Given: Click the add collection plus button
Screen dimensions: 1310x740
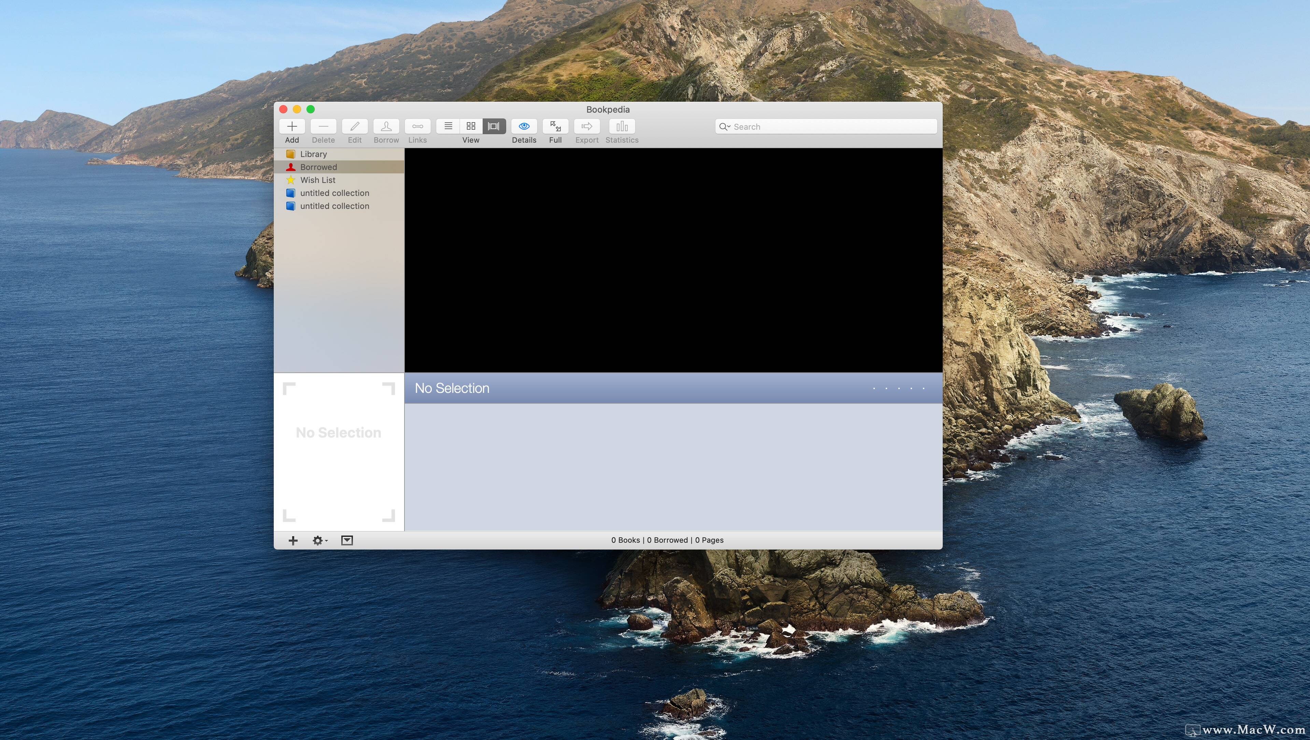Looking at the screenshot, I should click(x=293, y=540).
